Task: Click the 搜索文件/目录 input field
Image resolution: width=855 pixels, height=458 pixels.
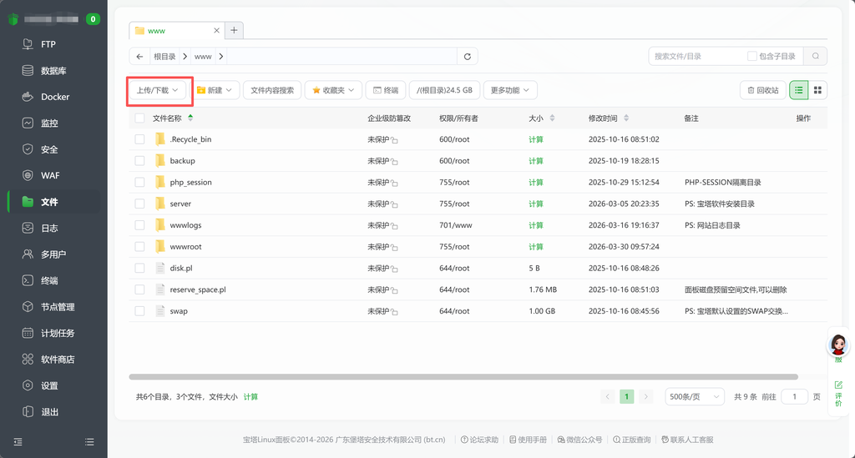Action: coord(697,56)
